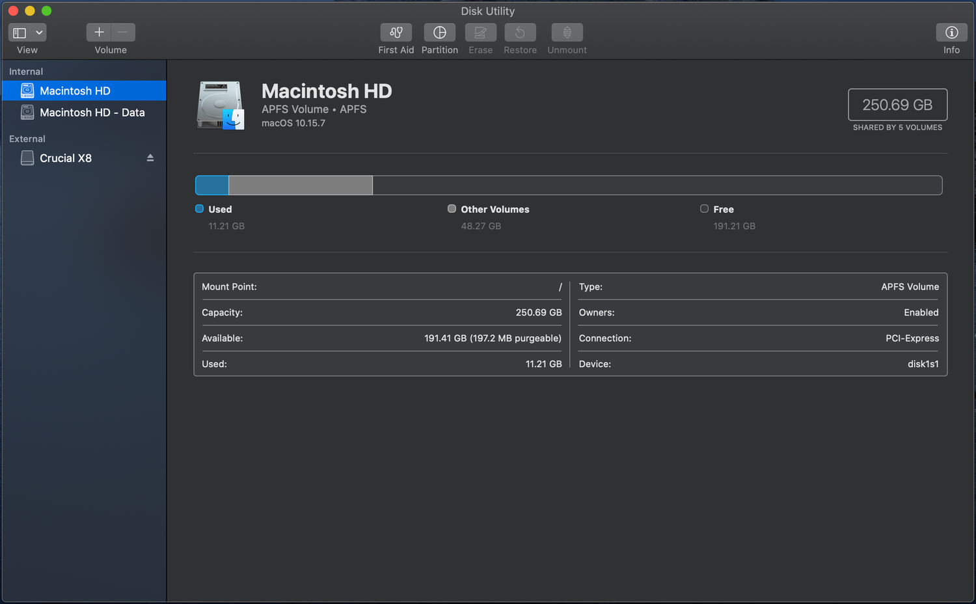The width and height of the screenshot is (976, 604).
Task: Click the gray Other Volumes bar segment
Action: (301, 185)
